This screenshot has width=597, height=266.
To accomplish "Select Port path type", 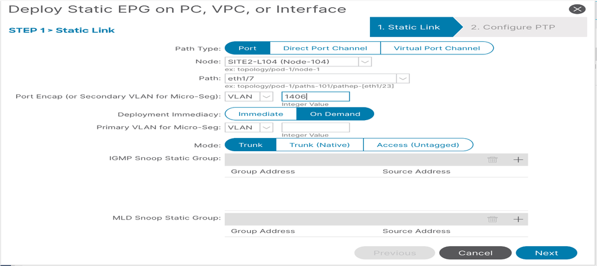I will click(247, 48).
